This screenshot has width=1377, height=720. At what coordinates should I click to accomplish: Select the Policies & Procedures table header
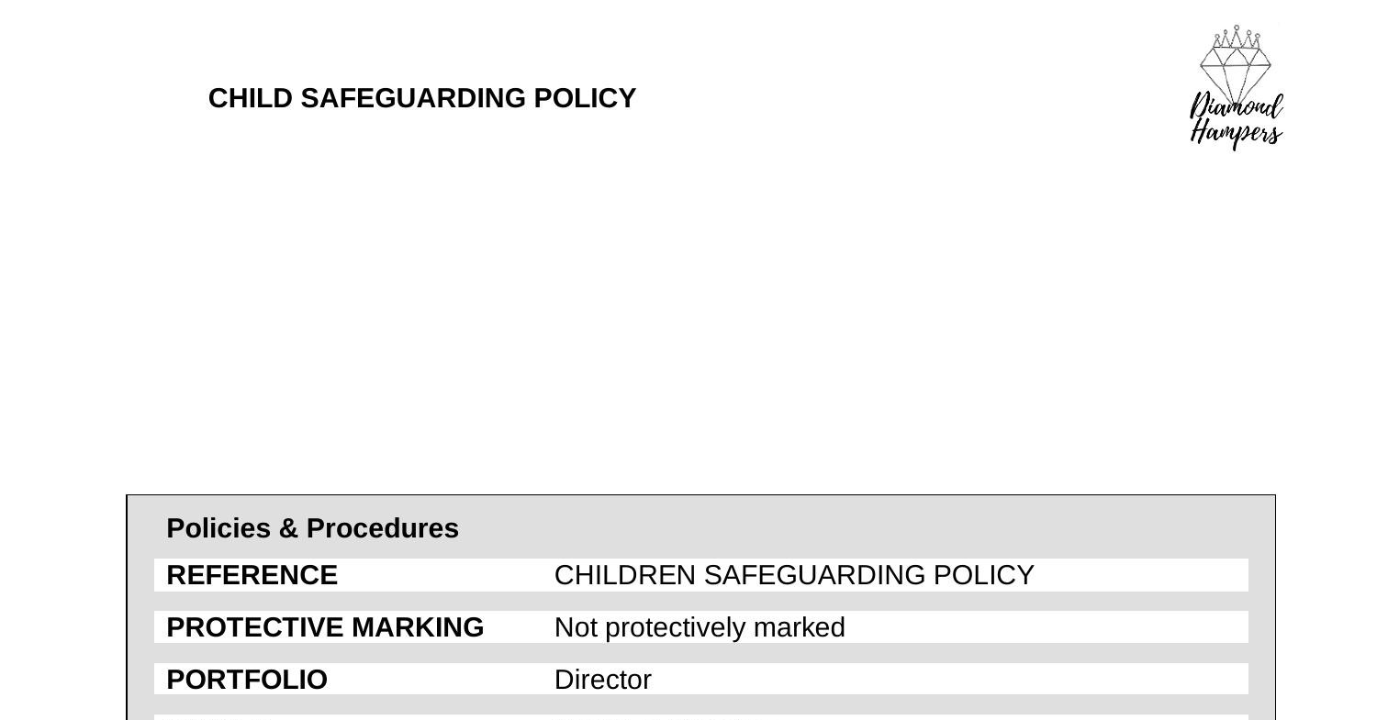point(312,528)
